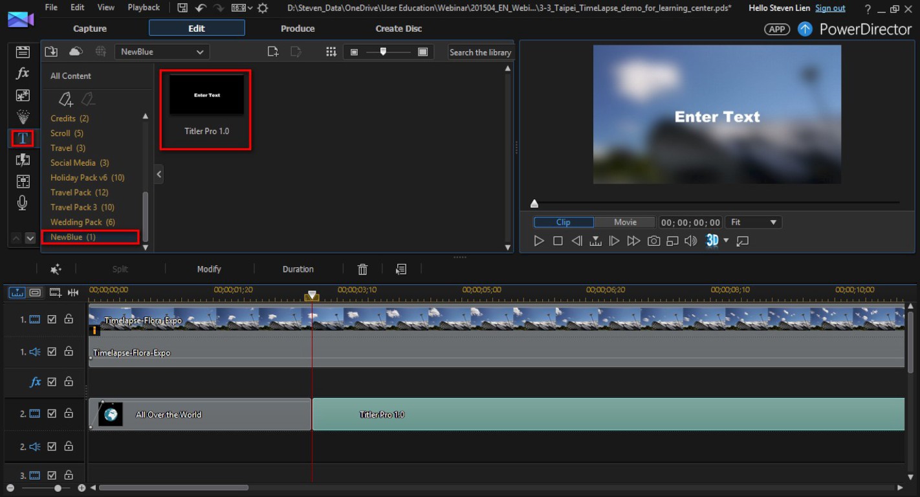The width and height of the screenshot is (920, 497).
Task: Lock audio track 1
Action: pos(68,351)
